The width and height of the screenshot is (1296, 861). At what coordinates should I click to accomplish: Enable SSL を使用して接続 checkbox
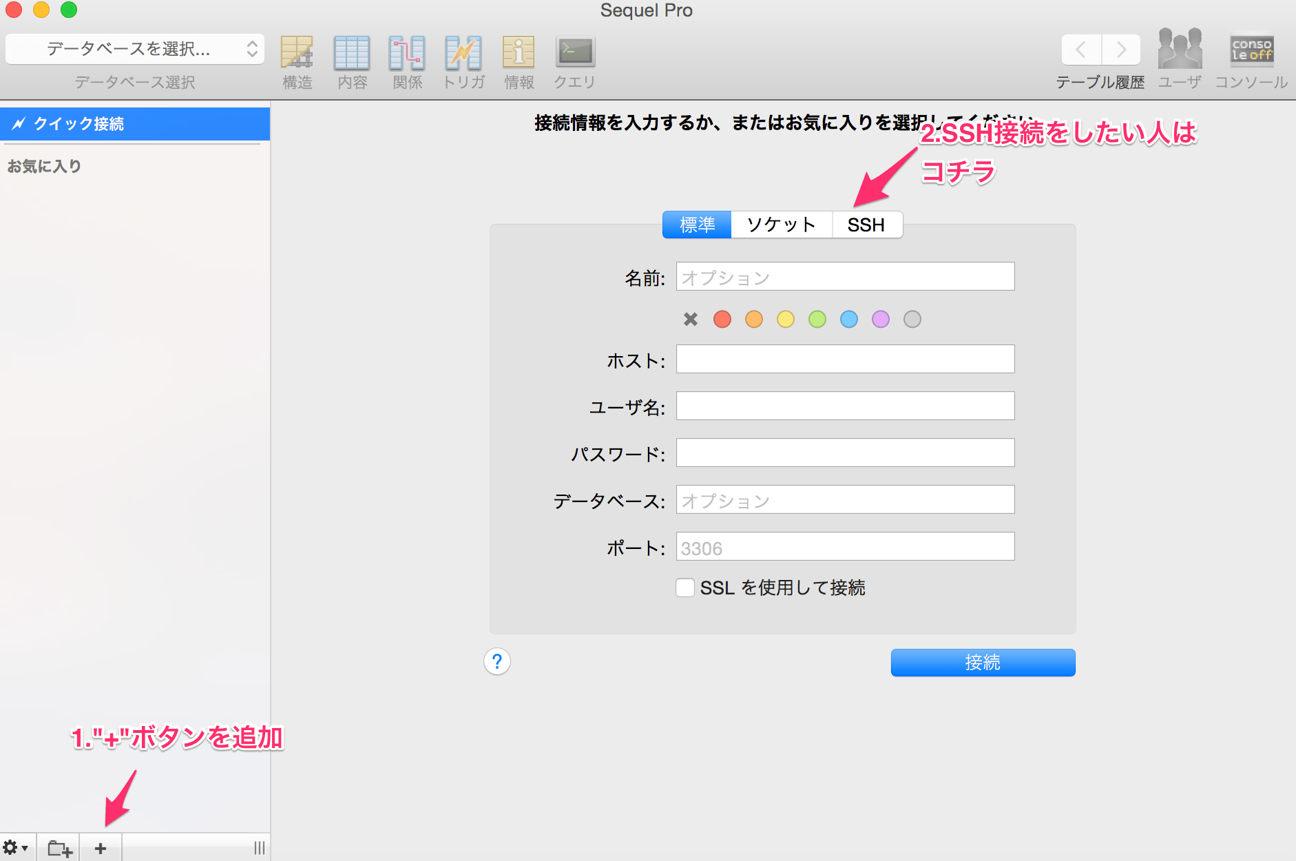[x=685, y=587]
